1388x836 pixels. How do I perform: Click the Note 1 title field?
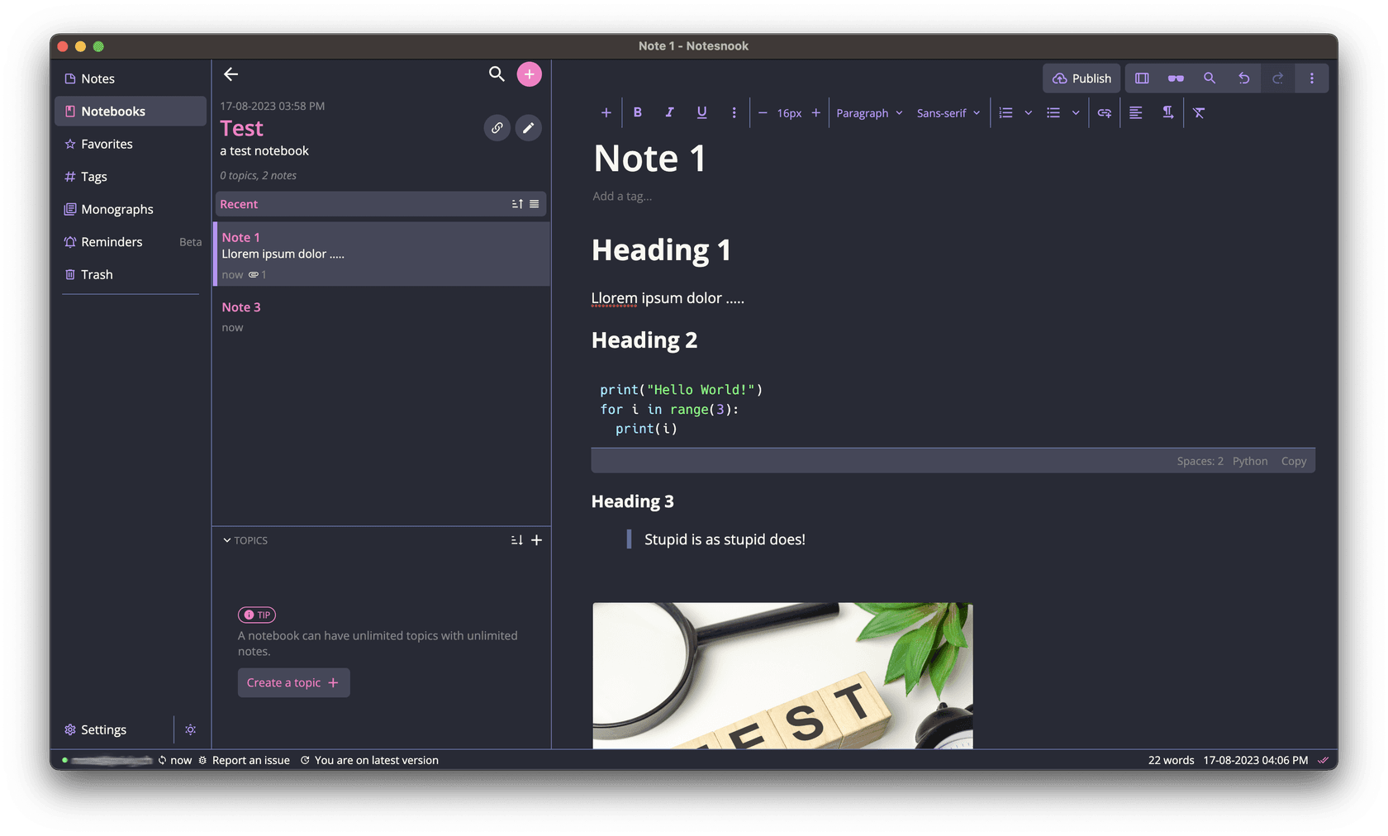649,159
